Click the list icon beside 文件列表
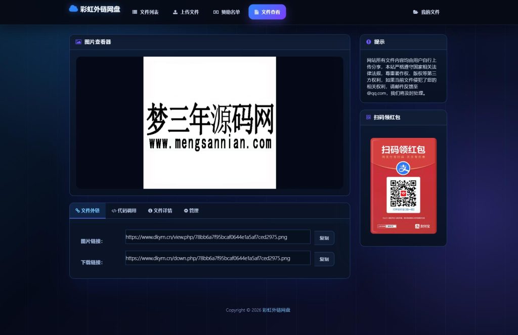Screen dimensions: 518x335 point(135,12)
